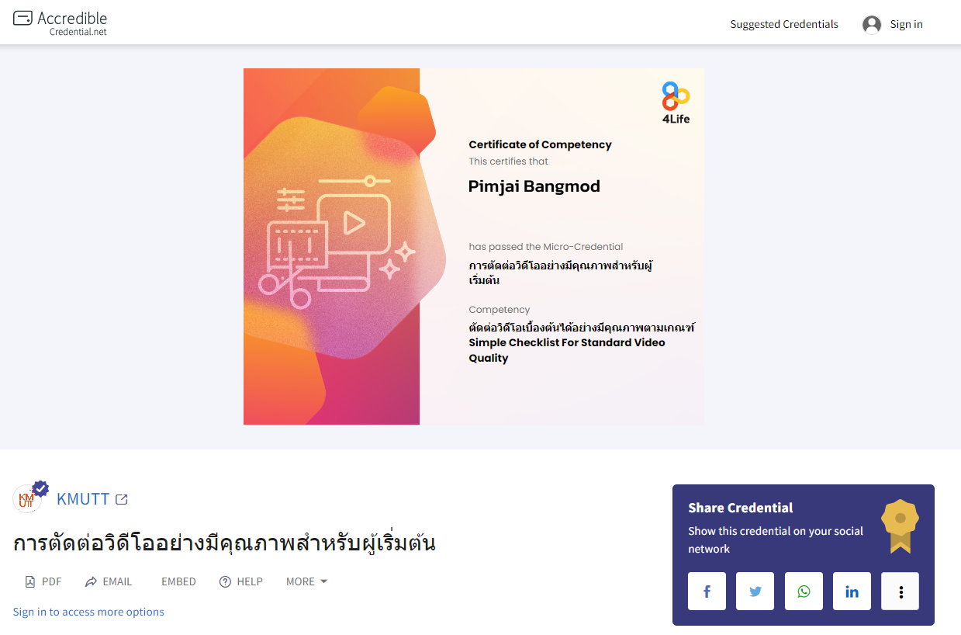Open the Suggested Credentials menu item
Viewport: 961px width, 635px height.
pyautogui.click(x=783, y=24)
